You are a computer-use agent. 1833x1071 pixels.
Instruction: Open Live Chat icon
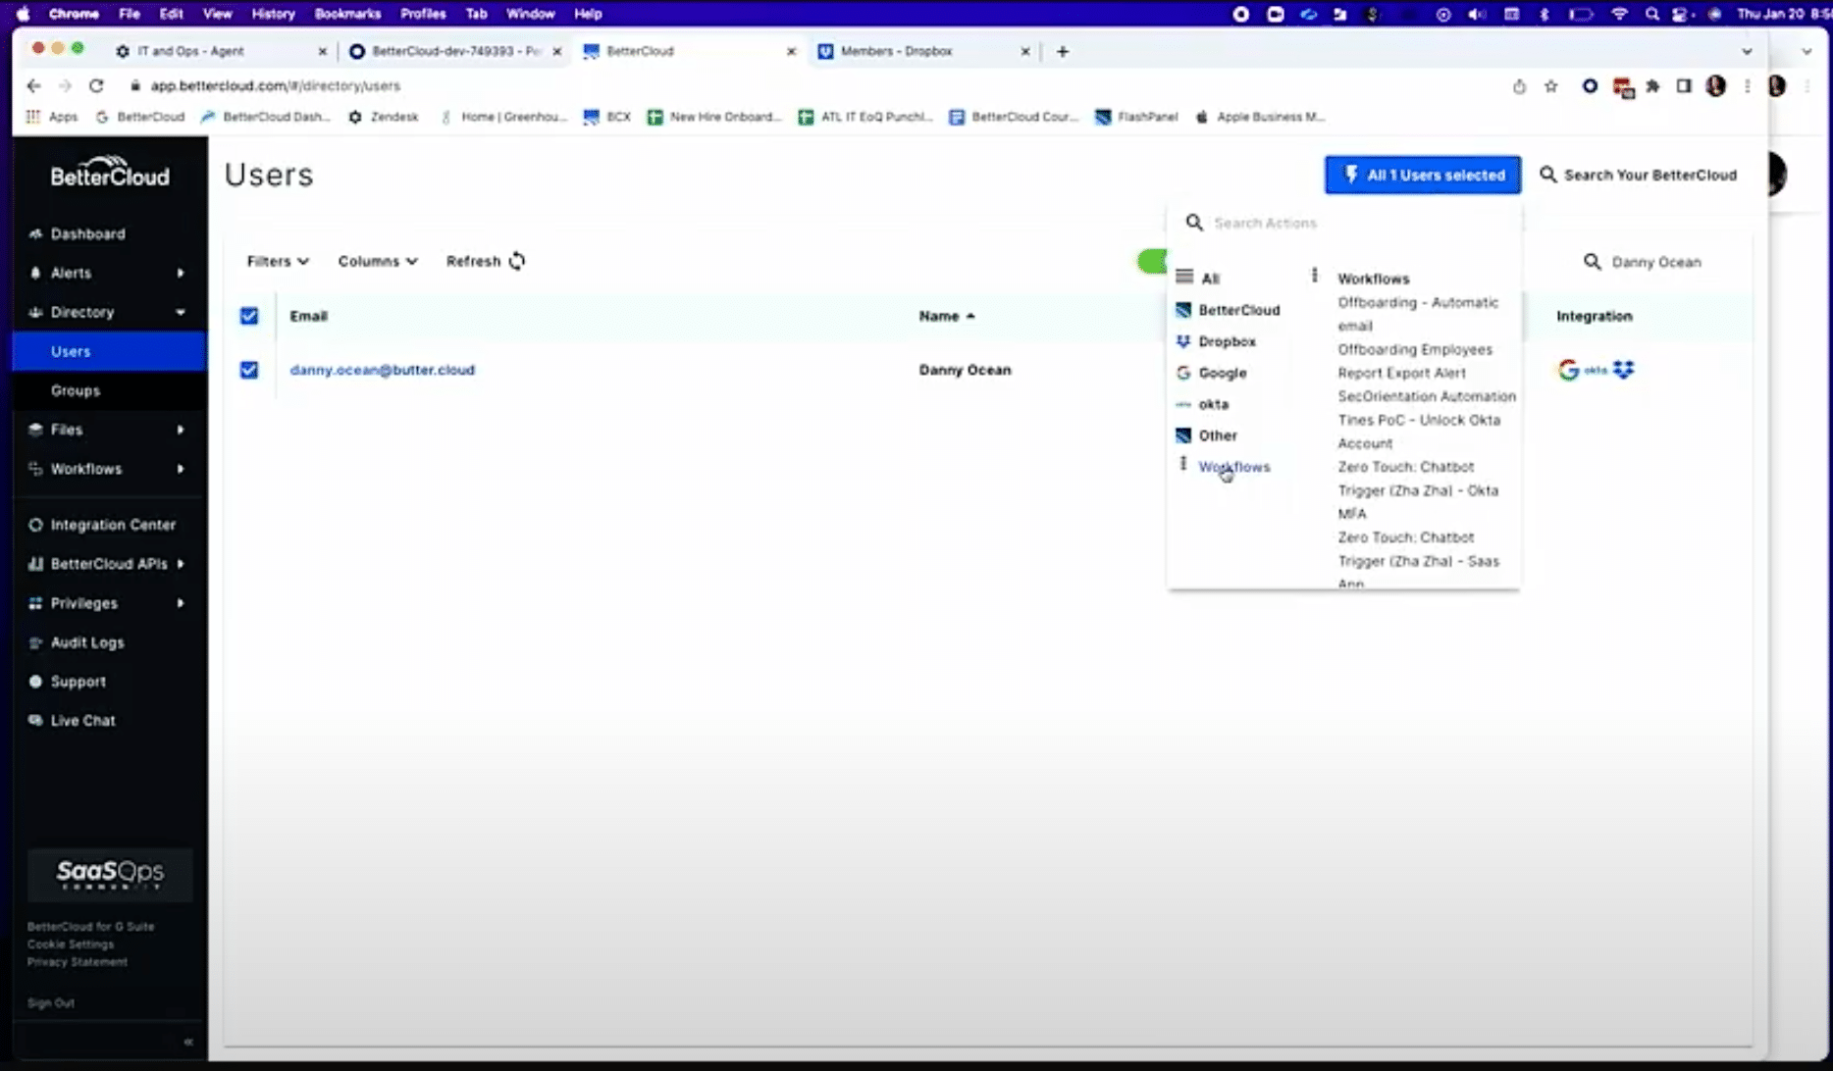pos(36,721)
